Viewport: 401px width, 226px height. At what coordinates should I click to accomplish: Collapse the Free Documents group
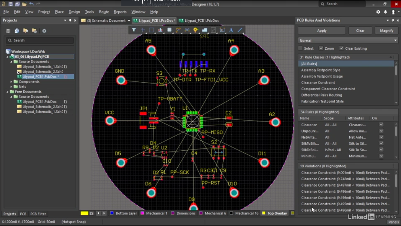tap(7, 92)
